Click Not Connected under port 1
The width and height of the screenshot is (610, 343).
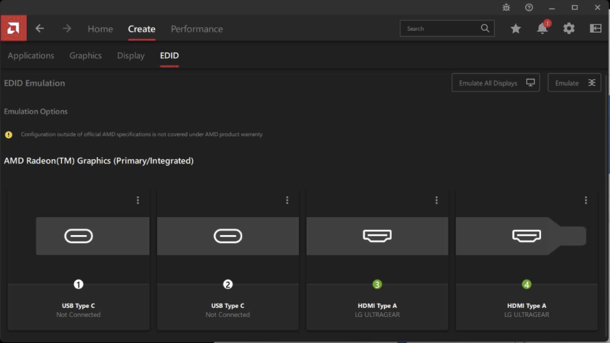pyautogui.click(x=78, y=315)
